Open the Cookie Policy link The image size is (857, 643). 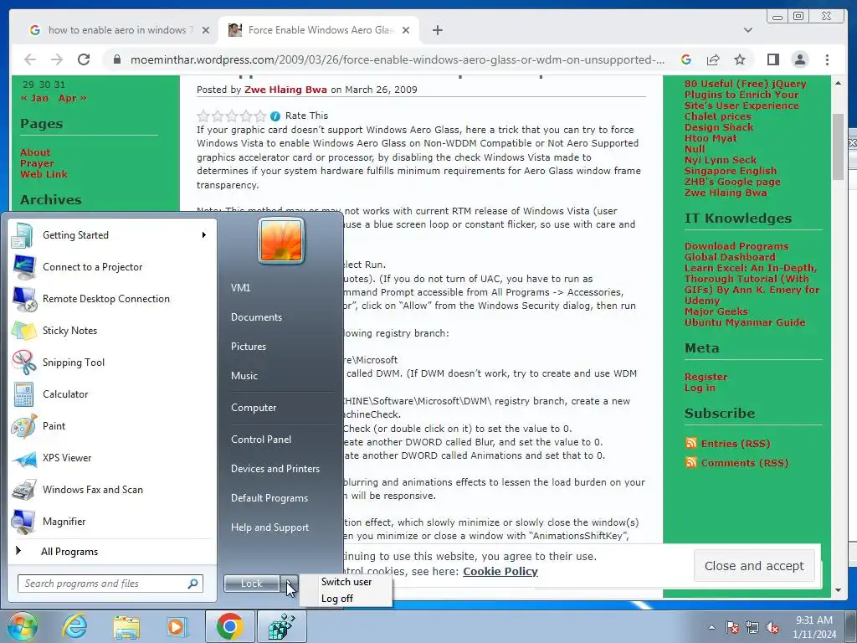pos(500,571)
